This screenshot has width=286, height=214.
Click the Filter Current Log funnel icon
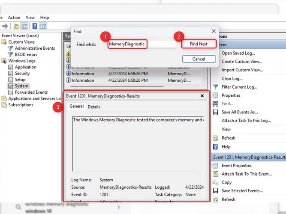pyautogui.click(x=216, y=87)
